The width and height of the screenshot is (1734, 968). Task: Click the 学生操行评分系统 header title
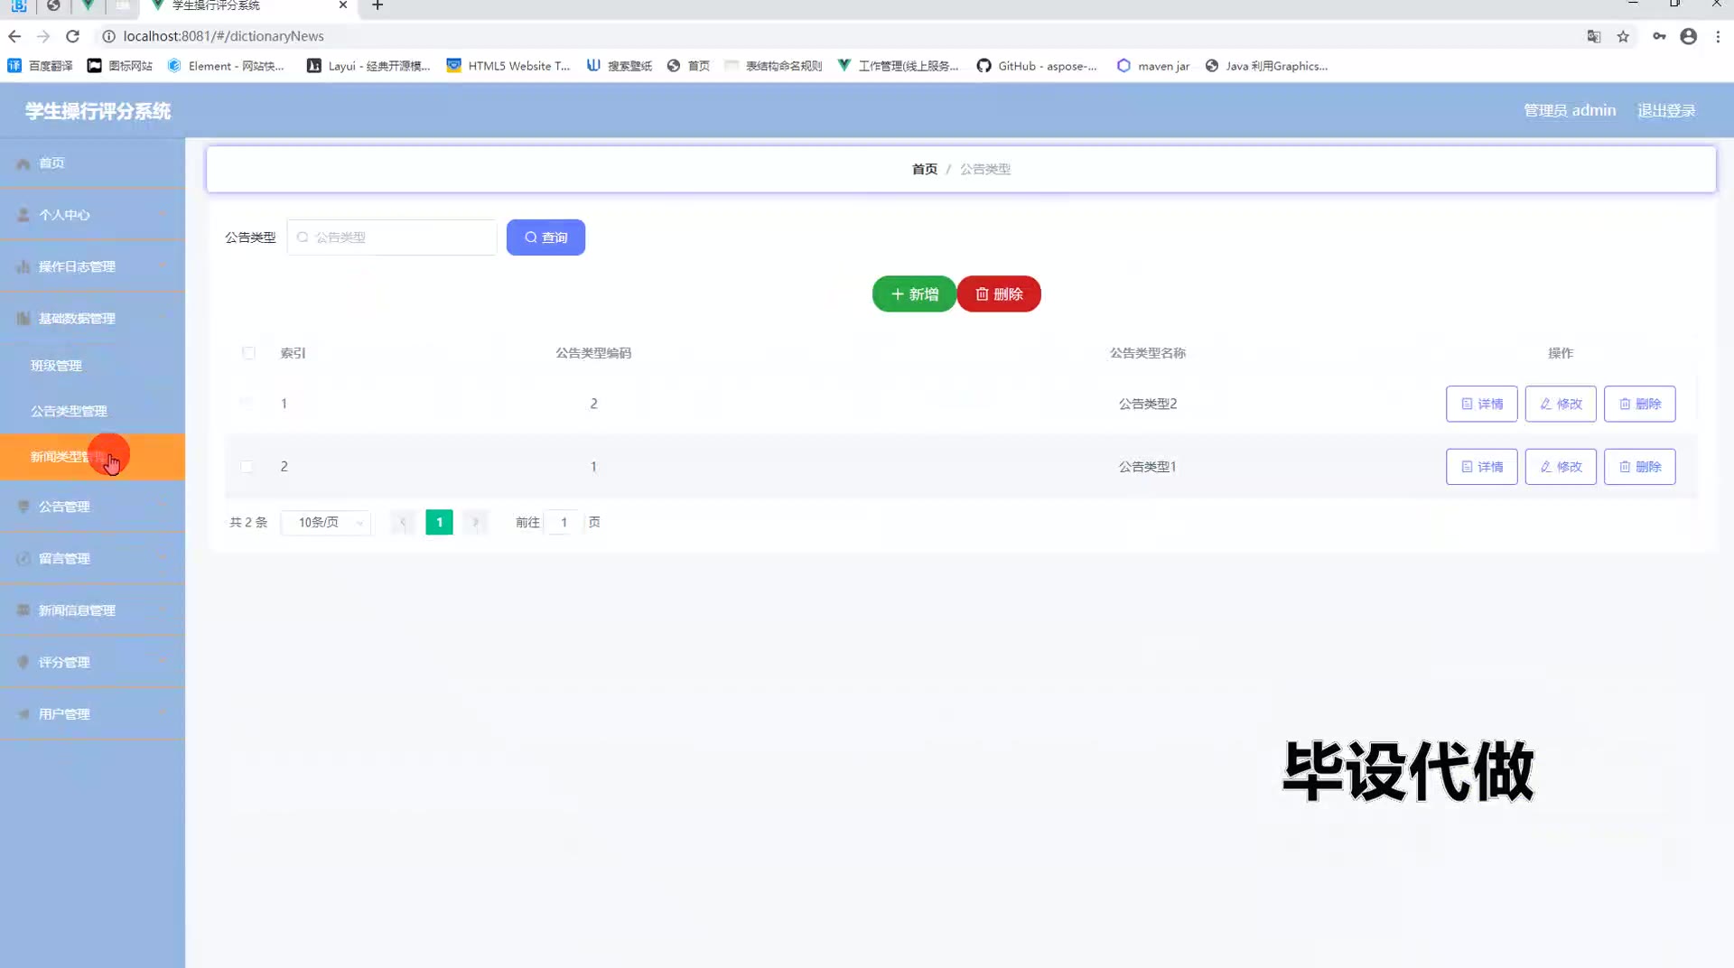pyautogui.click(x=98, y=111)
